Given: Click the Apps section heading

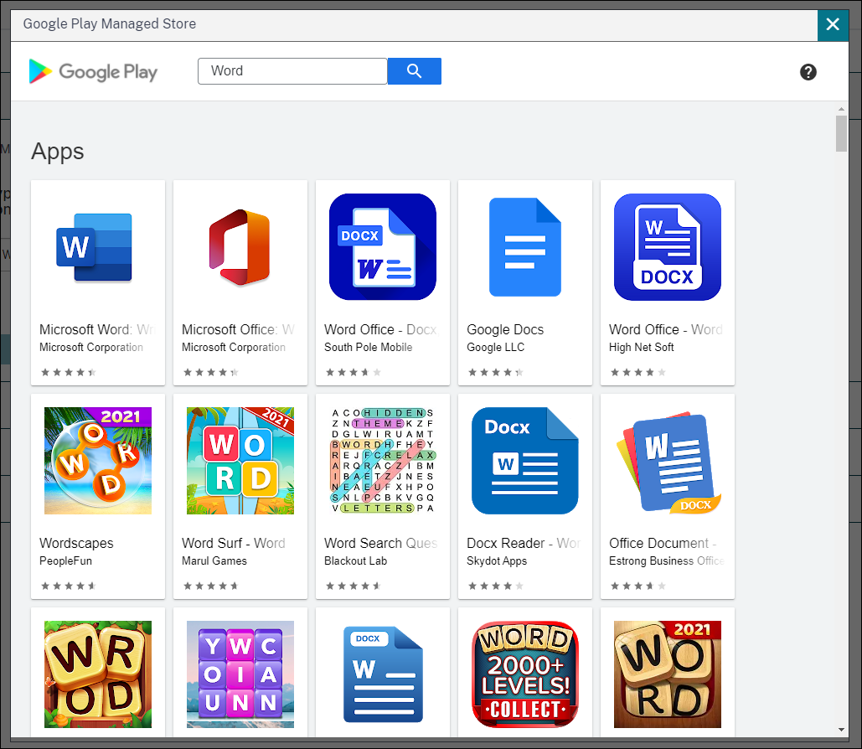Looking at the screenshot, I should tap(57, 152).
